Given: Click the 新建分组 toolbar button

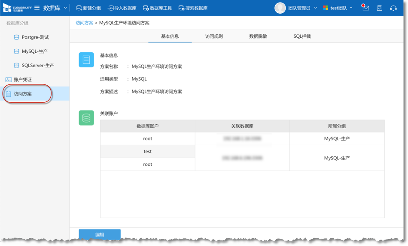Looking at the screenshot, I should point(88,8).
